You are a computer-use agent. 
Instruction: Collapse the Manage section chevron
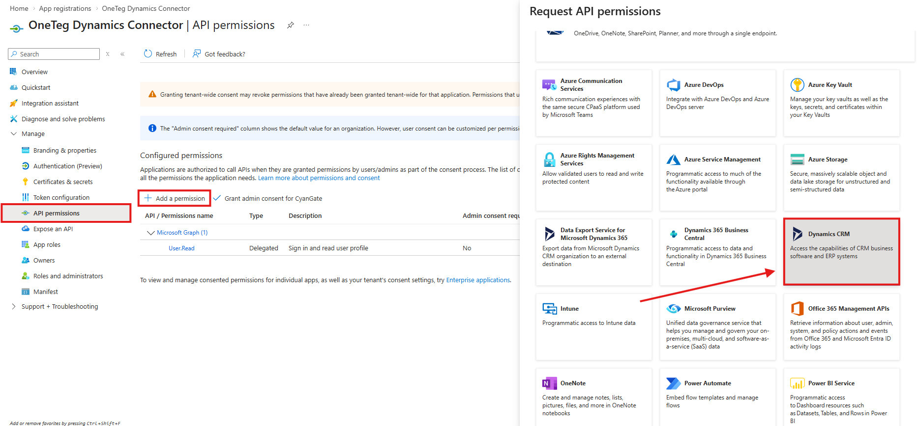(x=13, y=133)
